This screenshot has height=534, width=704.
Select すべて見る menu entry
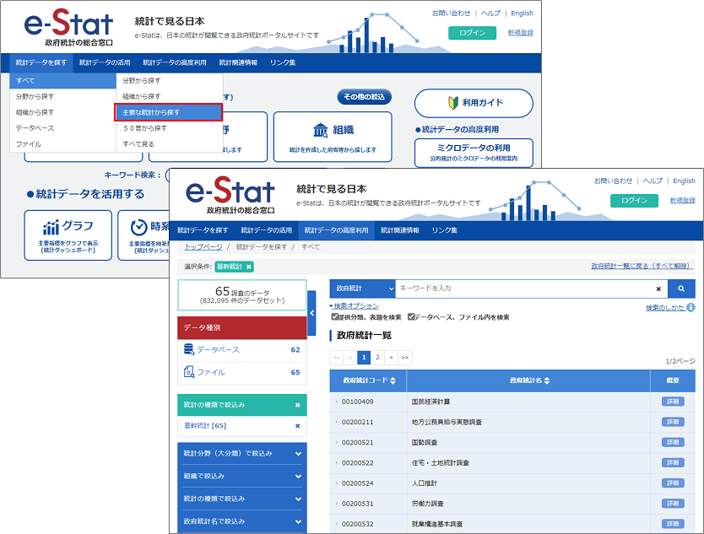tap(170, 144)
